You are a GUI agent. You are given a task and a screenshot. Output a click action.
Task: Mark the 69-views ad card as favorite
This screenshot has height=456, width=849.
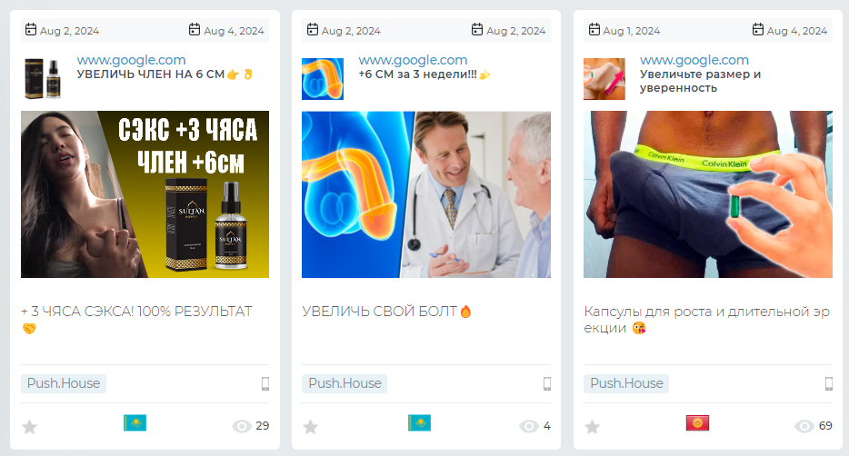593,427
